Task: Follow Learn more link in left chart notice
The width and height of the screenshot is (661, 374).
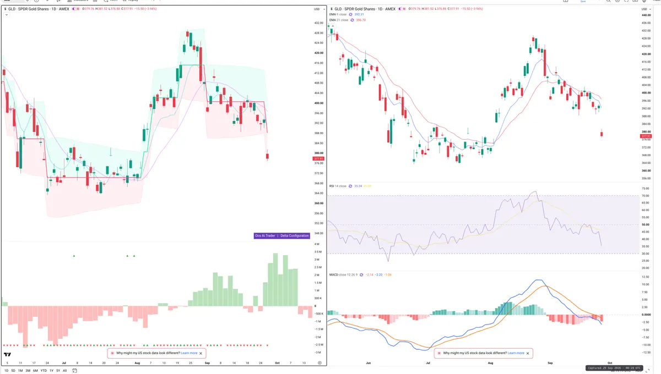Action: [189, 353]
